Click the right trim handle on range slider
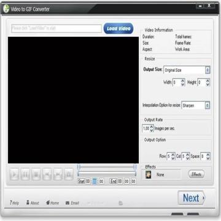221x221 pixels. pos(135,167)
